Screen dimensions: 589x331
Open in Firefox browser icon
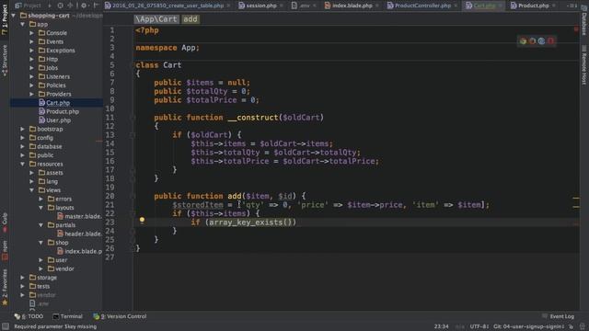click(x=532, y=40)
